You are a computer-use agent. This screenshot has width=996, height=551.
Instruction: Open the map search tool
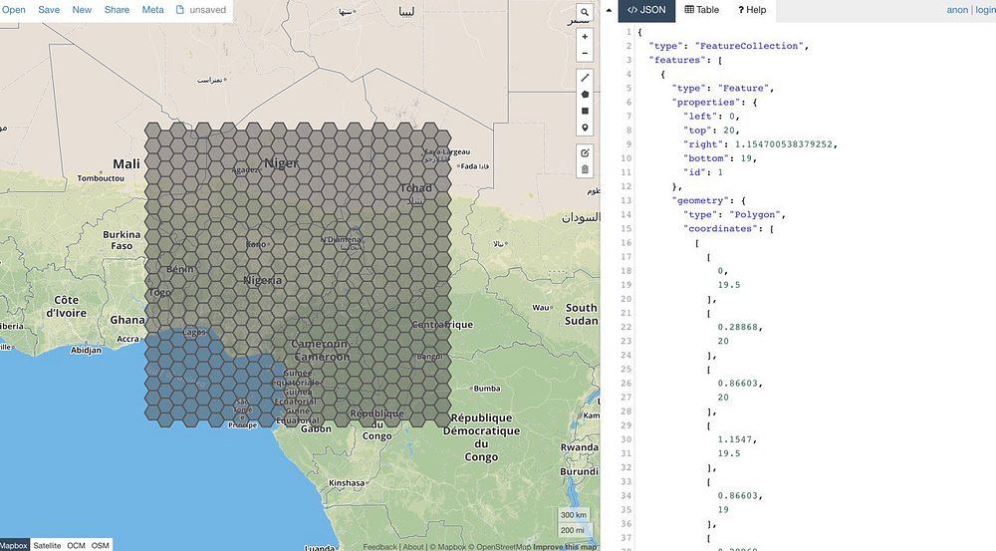(x=585, y=12)
